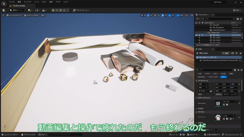
Task: Collapse the Playground folder
Action: pyautogui.click(x=207, y=33)
